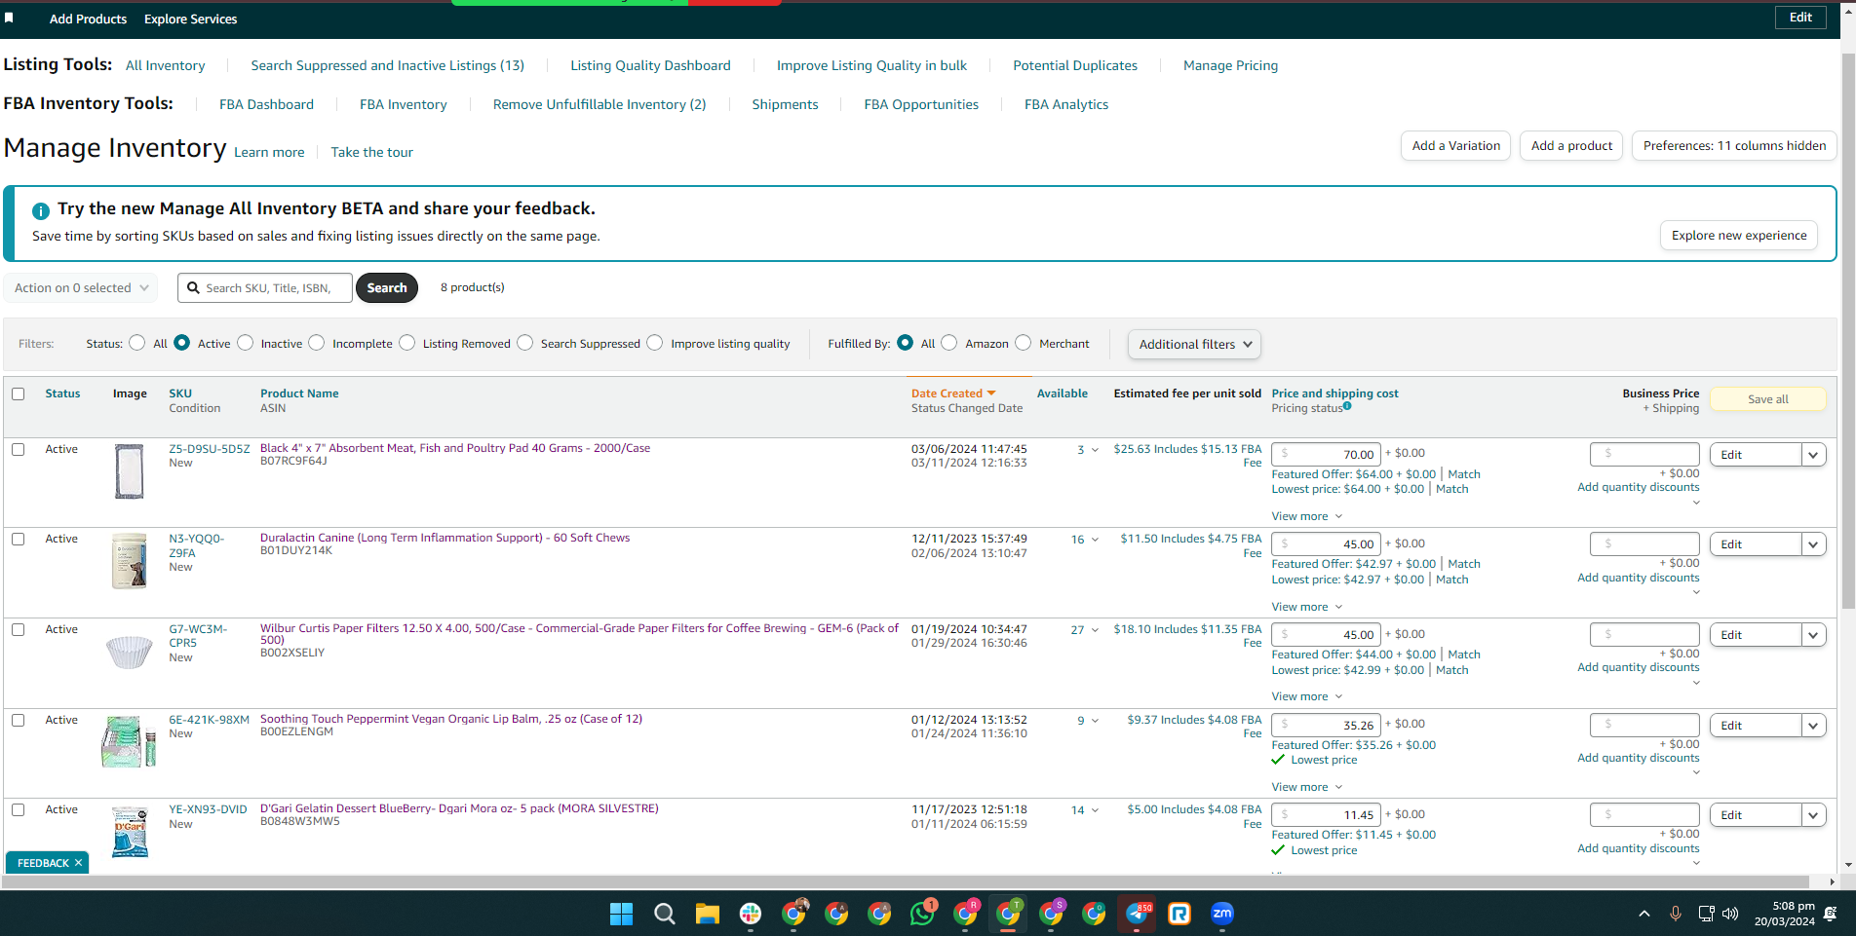Open Edit dropdown arrow for the absorbent pad row
Viewport: 1856px width, 936px height.
[x=1813, y=455]
